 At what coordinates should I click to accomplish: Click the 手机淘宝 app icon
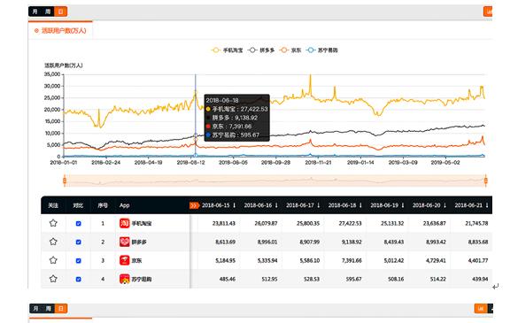click(124, 223)
